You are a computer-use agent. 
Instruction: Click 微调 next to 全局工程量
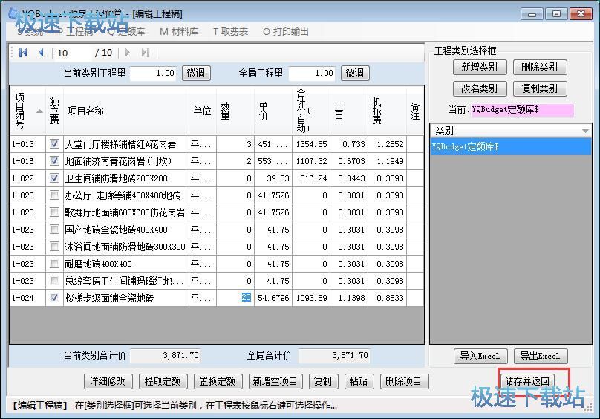point(355,73)
